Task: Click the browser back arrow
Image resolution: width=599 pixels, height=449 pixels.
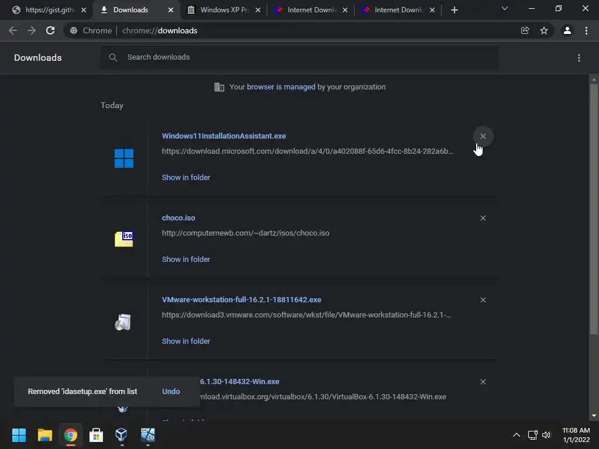Action: click(x=13, y=30)
